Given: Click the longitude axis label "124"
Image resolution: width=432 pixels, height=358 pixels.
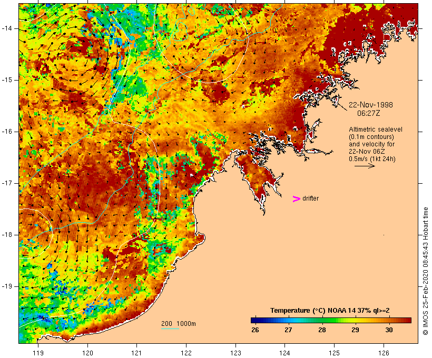Looking at the screenshot, I should 284,353.
